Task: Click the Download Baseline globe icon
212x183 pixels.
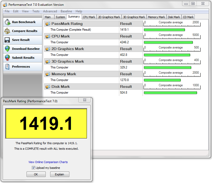Action: pyautogui.click(x=7, y=49)
